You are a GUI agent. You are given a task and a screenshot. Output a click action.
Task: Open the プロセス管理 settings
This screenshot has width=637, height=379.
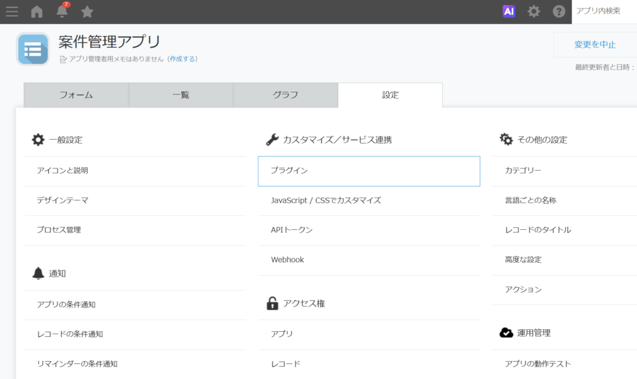click(58, 230)
